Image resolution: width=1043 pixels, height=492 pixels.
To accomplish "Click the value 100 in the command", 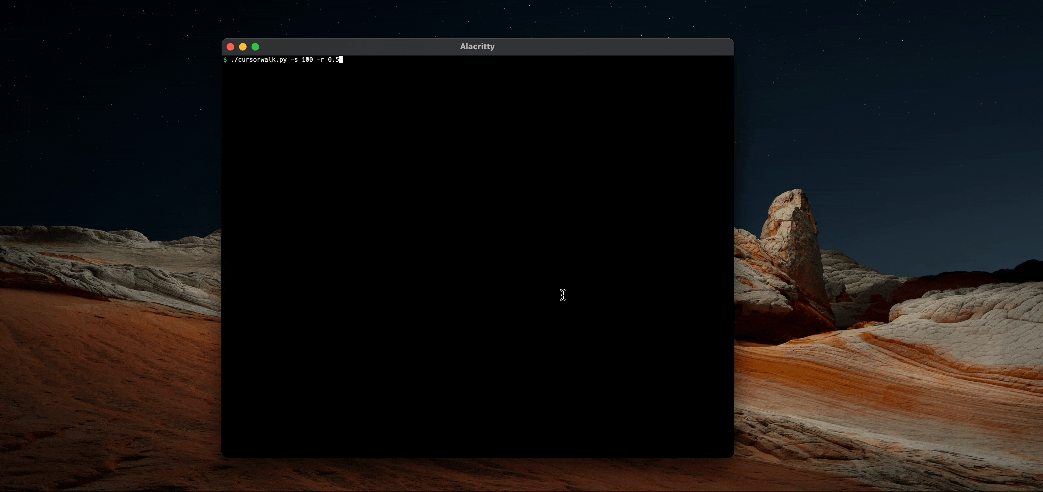I will 307,60.
